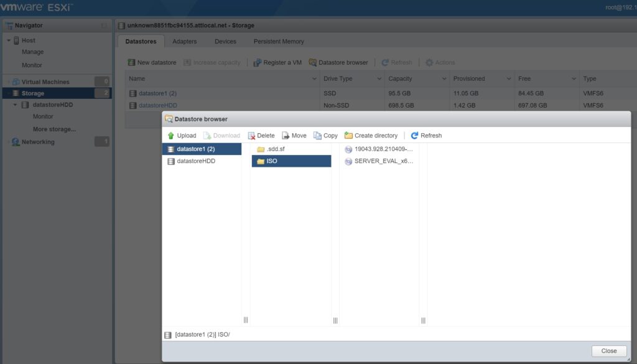Collapse the datastoreHDD tree node in Navigator
The image size is (637, 364).
point(15,105)
